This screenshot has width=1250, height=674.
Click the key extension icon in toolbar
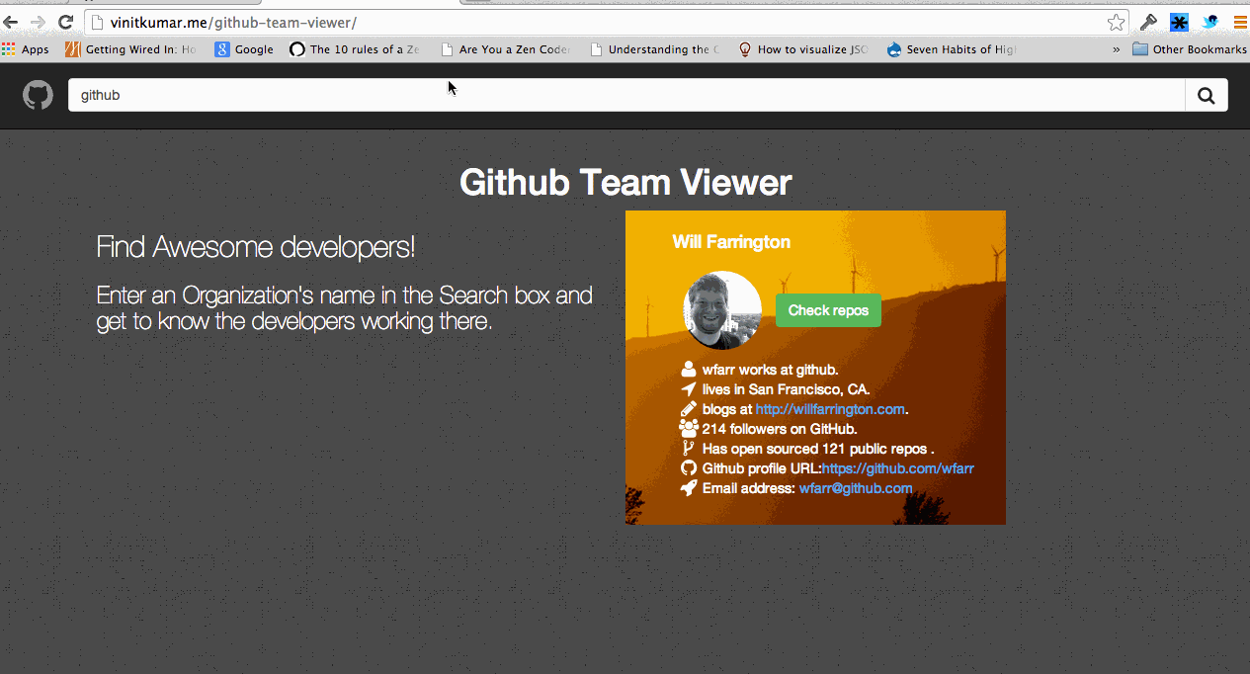pyautogui.click(x=1148, y=22)
